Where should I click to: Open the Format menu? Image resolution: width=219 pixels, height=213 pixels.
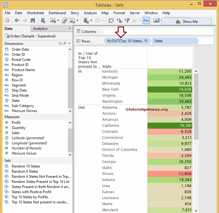point(119,13)
